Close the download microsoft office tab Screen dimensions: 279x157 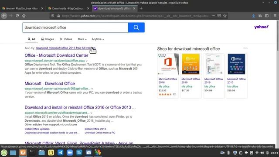click(134, 8)
